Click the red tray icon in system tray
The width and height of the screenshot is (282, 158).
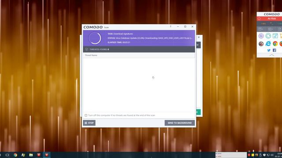[249, 155]
